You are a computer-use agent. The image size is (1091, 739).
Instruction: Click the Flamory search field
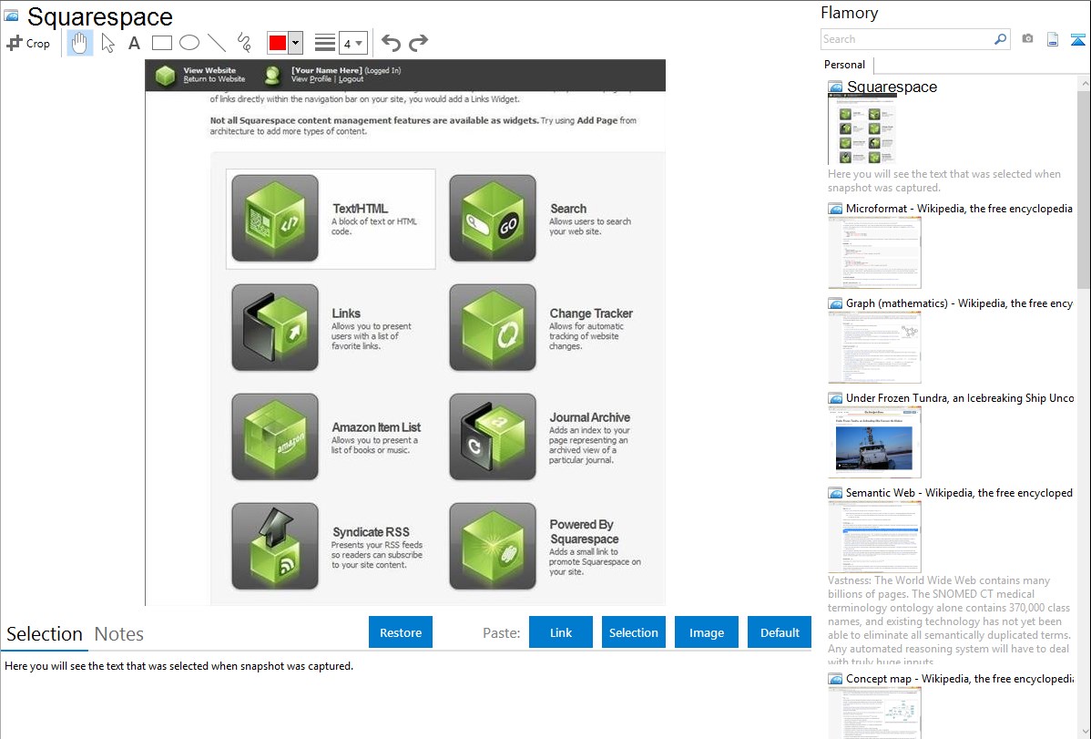[x=907, y=39]
